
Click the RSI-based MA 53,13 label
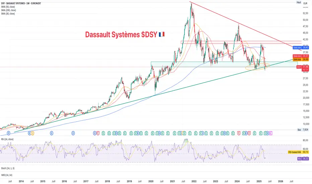pos(298,152)
